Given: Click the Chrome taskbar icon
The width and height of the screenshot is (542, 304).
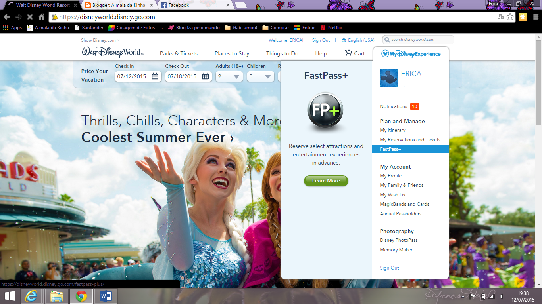Looking at the screenshot, I should click(x=81, y=296).
